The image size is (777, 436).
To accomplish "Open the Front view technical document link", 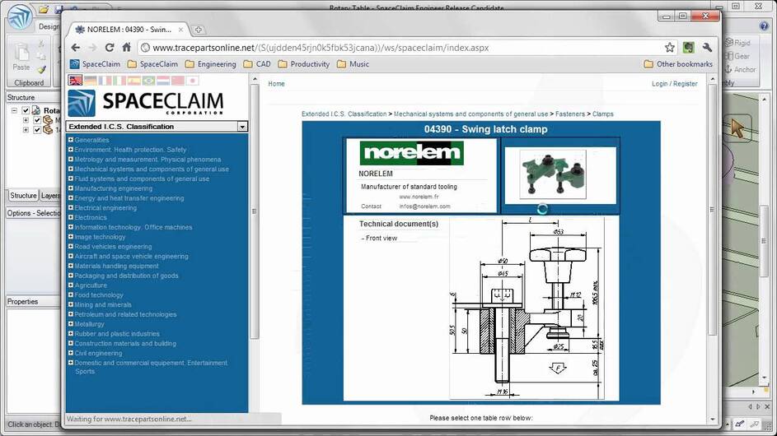I will [x=381, y=238].
